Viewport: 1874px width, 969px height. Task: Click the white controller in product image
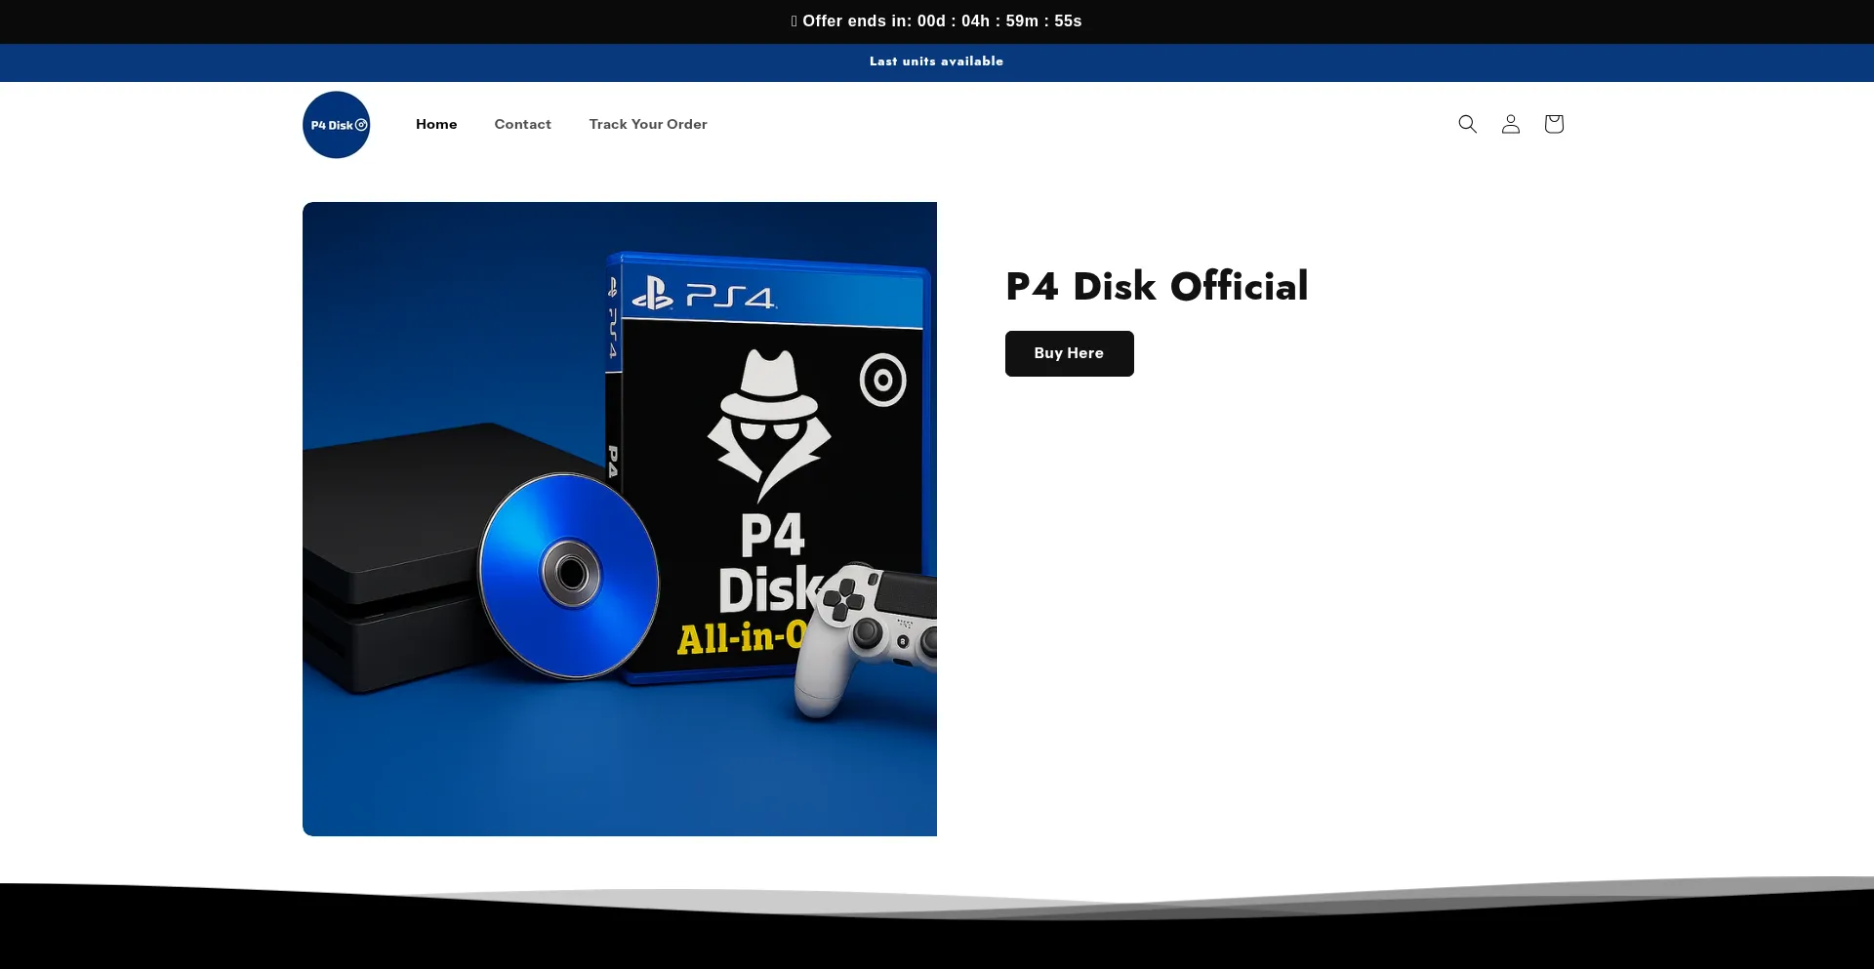864,634
